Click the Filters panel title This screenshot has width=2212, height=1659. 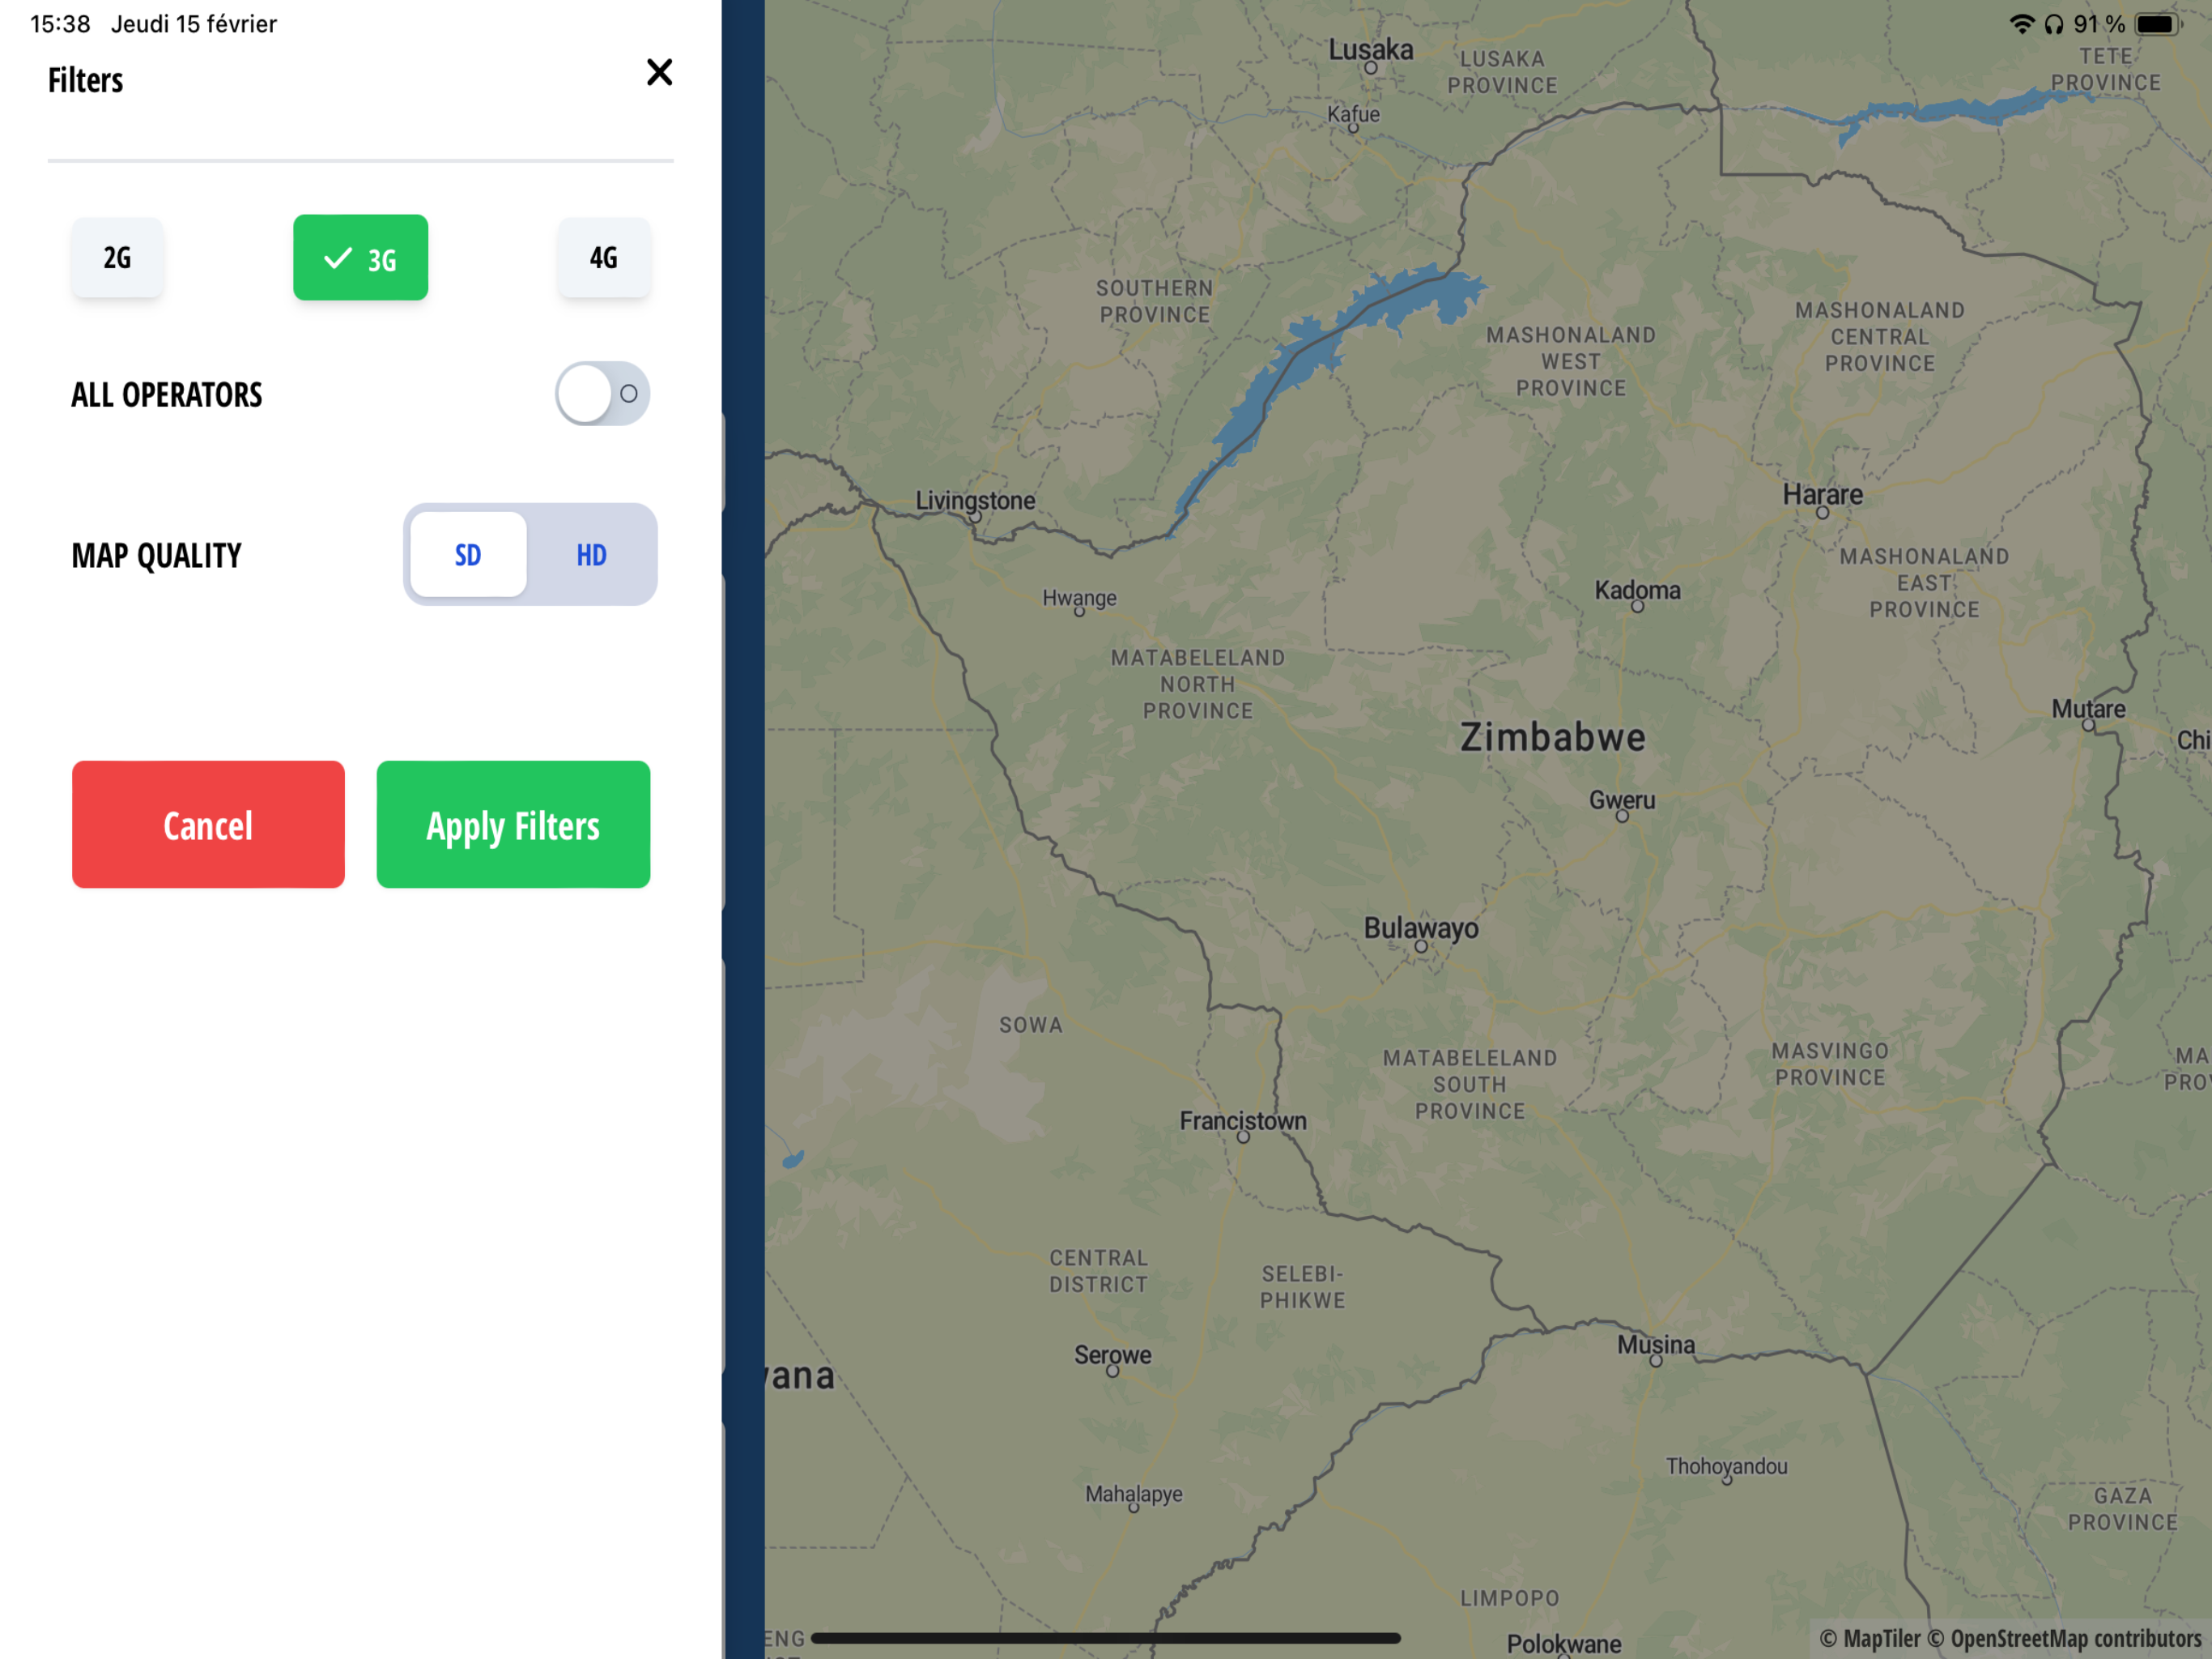(x=85, y=80)
